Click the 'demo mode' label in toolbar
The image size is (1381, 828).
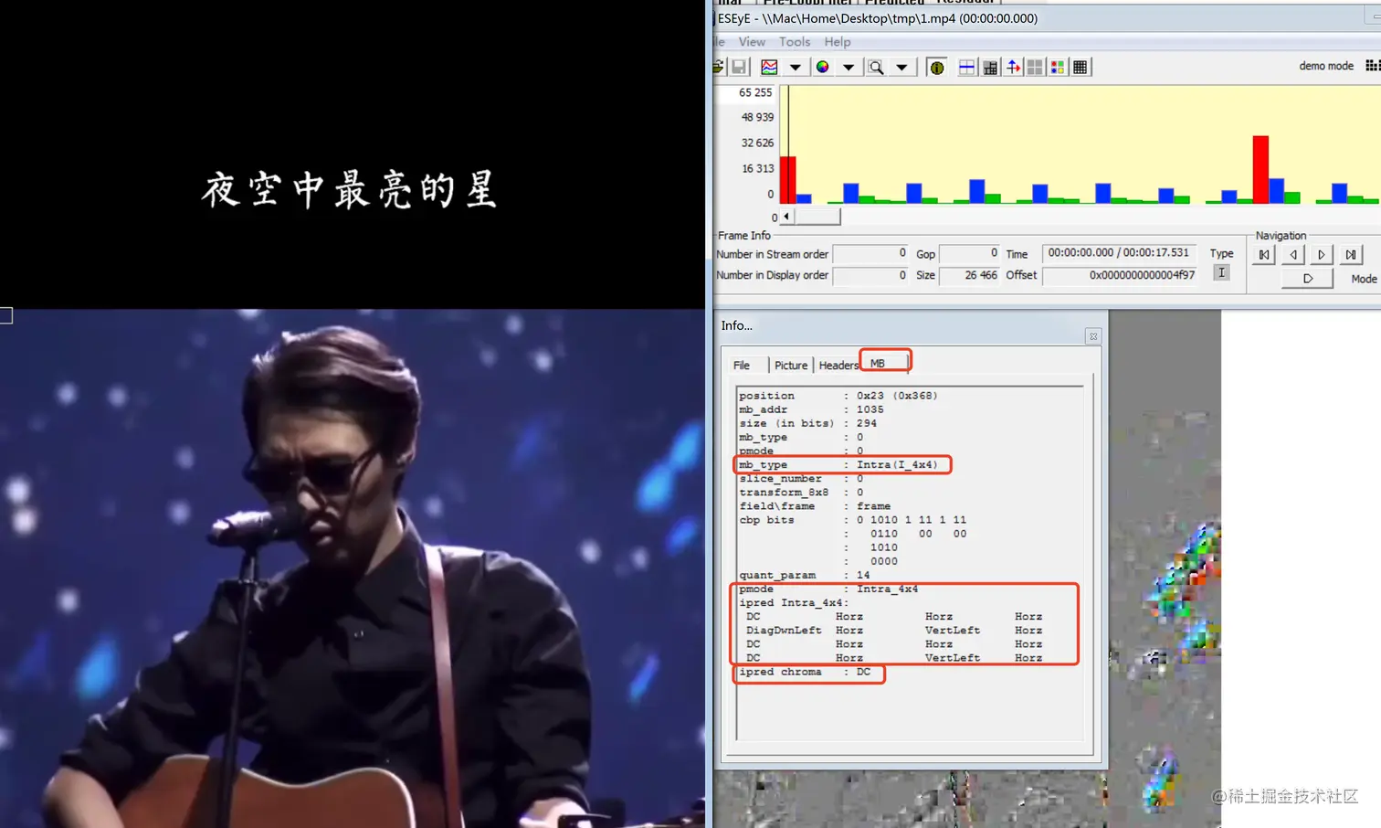1326,66
